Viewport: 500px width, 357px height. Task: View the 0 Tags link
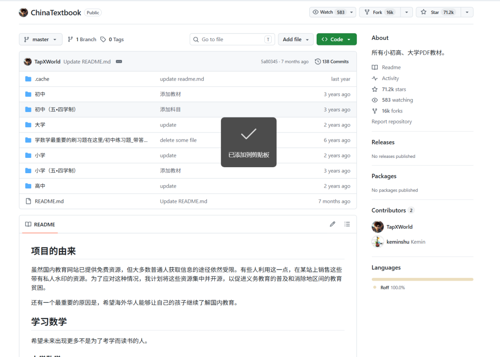112,39
